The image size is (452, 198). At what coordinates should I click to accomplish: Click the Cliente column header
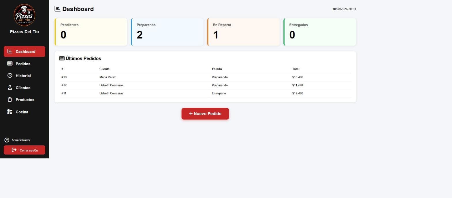(104, 69)
